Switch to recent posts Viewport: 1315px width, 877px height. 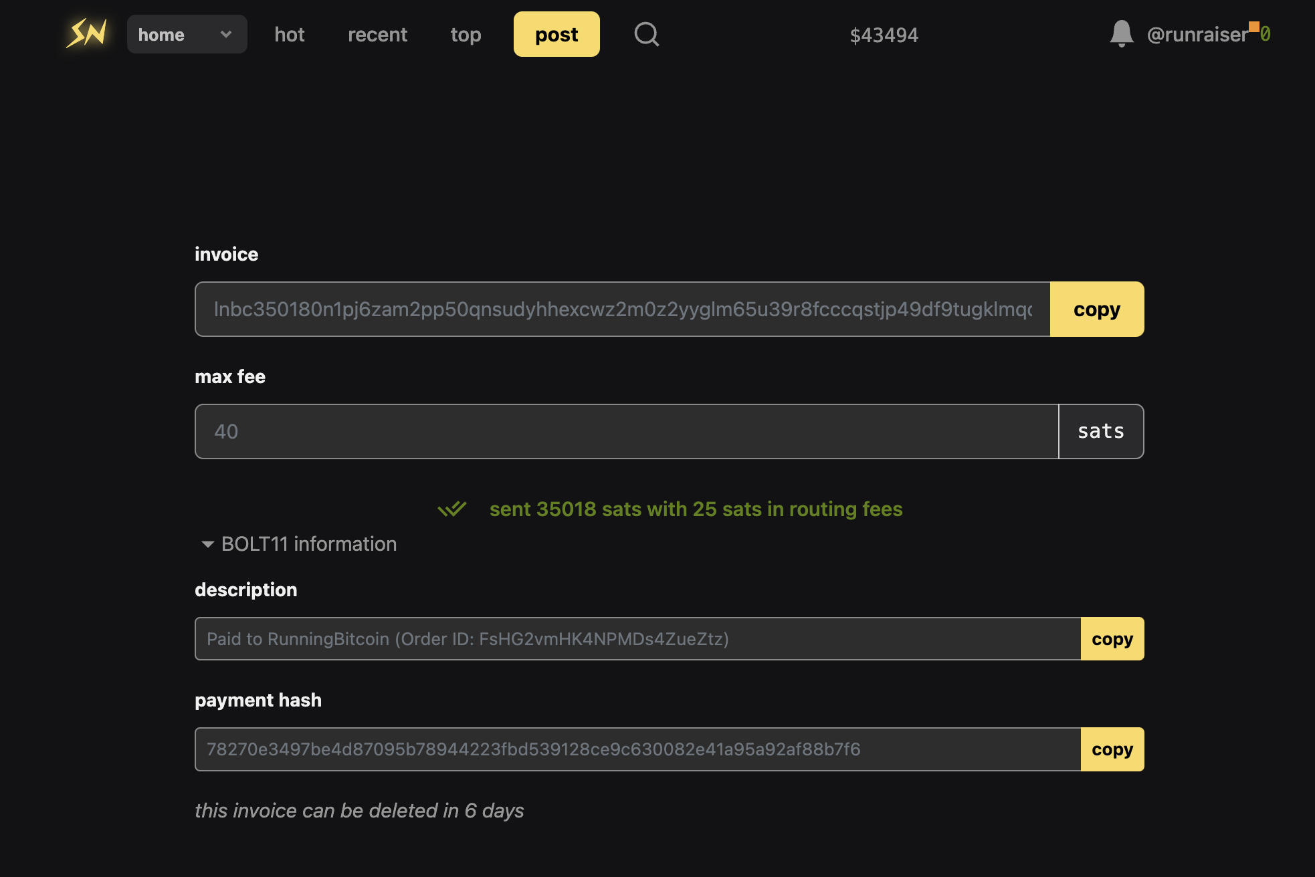pos(377,34)
